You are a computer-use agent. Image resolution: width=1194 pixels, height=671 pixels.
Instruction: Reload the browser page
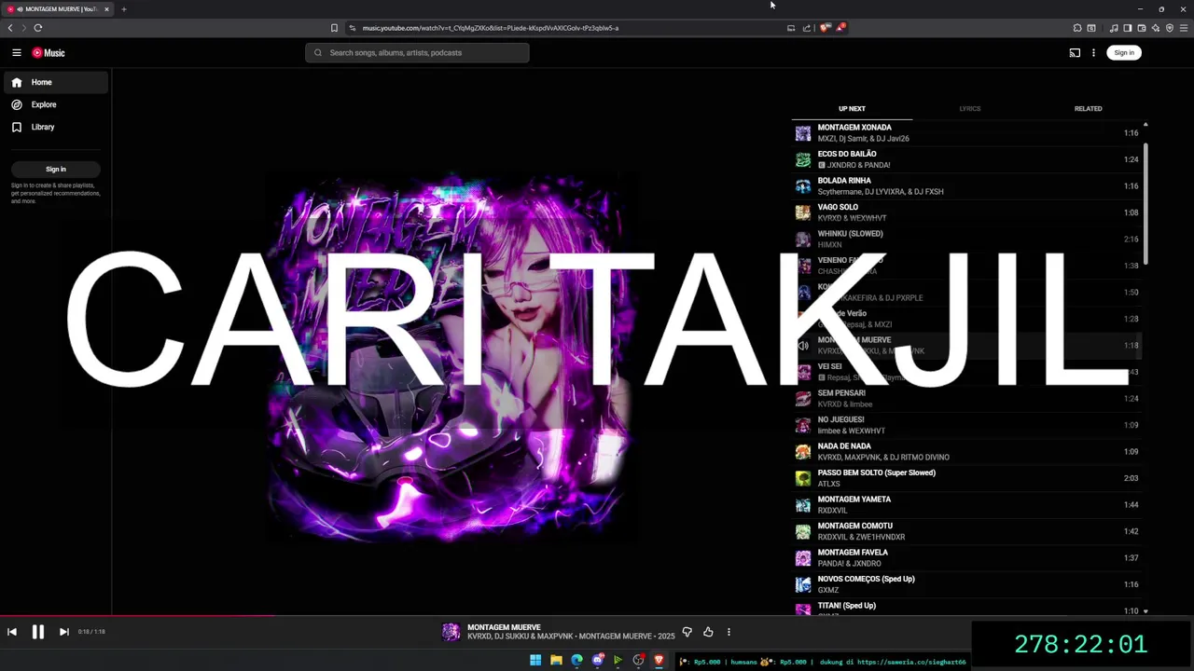click(38, 28)
